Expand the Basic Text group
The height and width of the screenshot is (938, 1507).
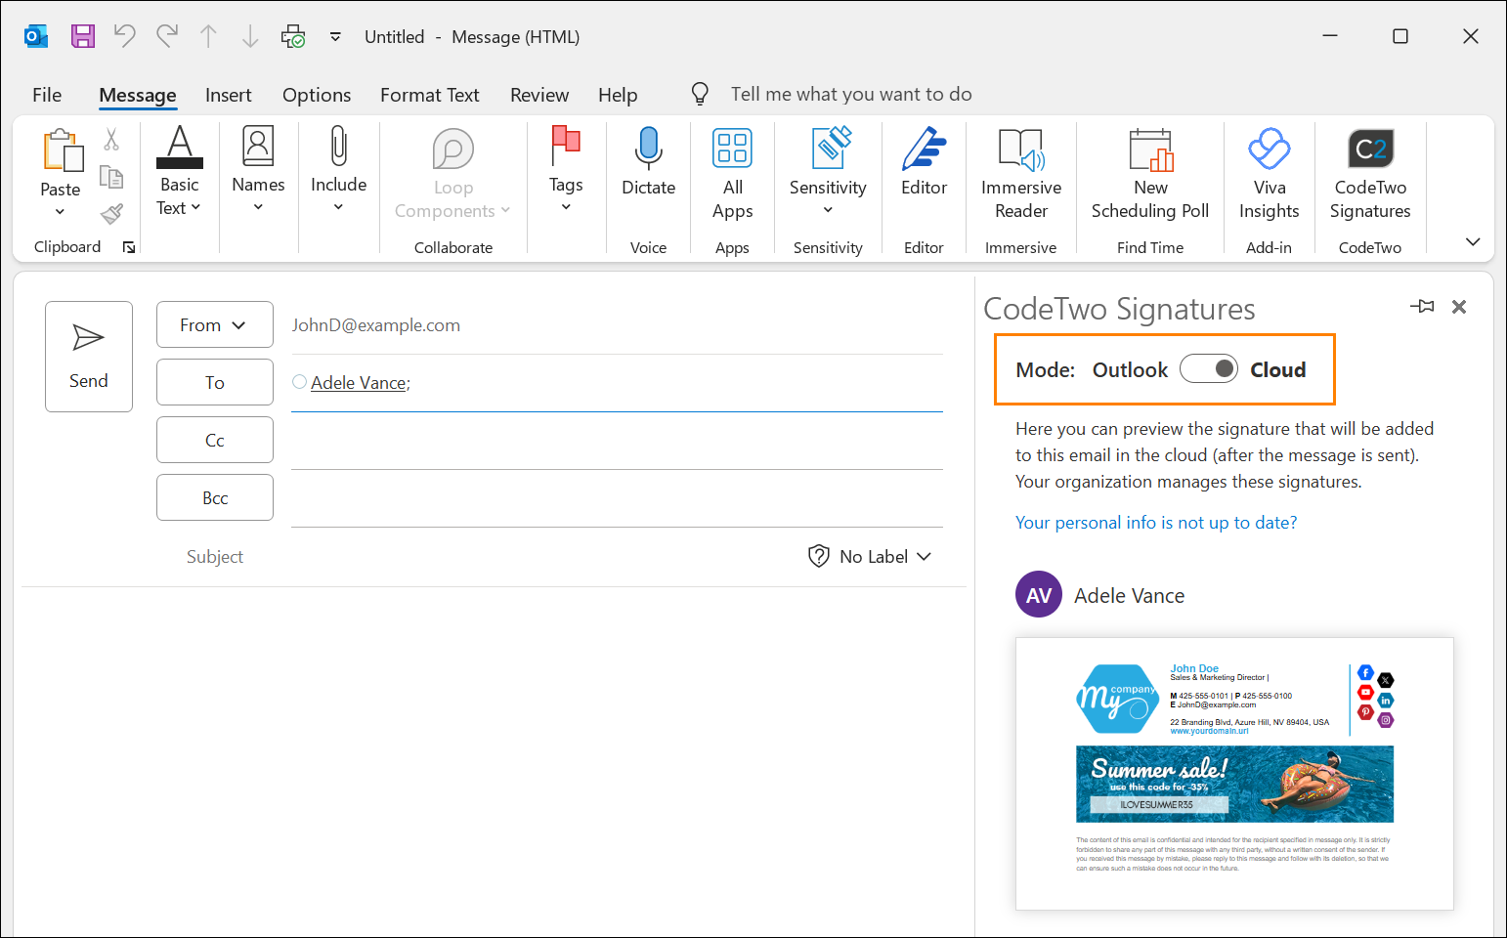coord(180,171)
